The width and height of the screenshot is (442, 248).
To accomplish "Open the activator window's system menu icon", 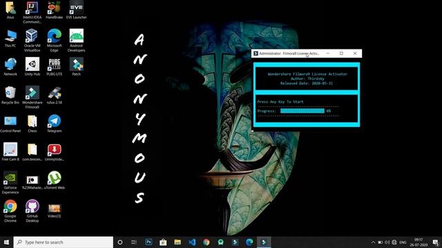I will tap(256, 54).
